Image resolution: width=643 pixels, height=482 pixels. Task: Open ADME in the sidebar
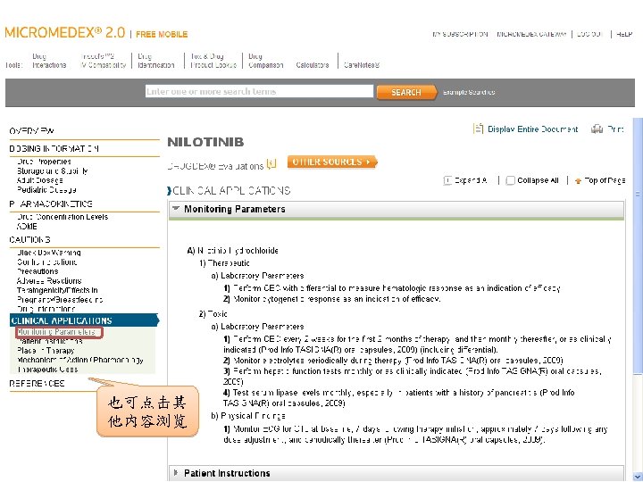[x=27, y=226]
